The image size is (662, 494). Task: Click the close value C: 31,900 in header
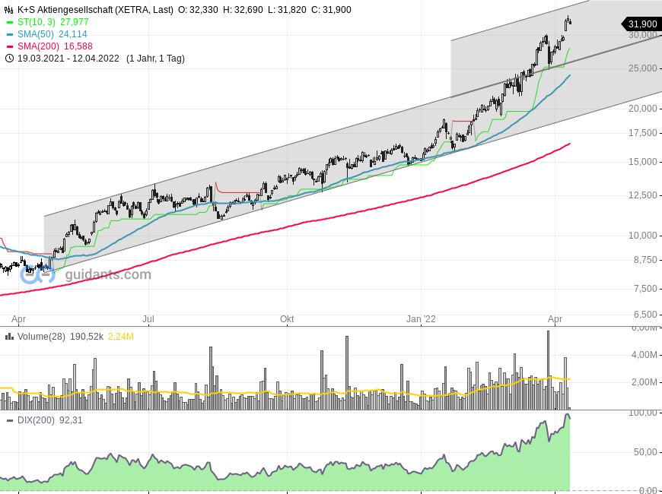(x=331, y=10)
